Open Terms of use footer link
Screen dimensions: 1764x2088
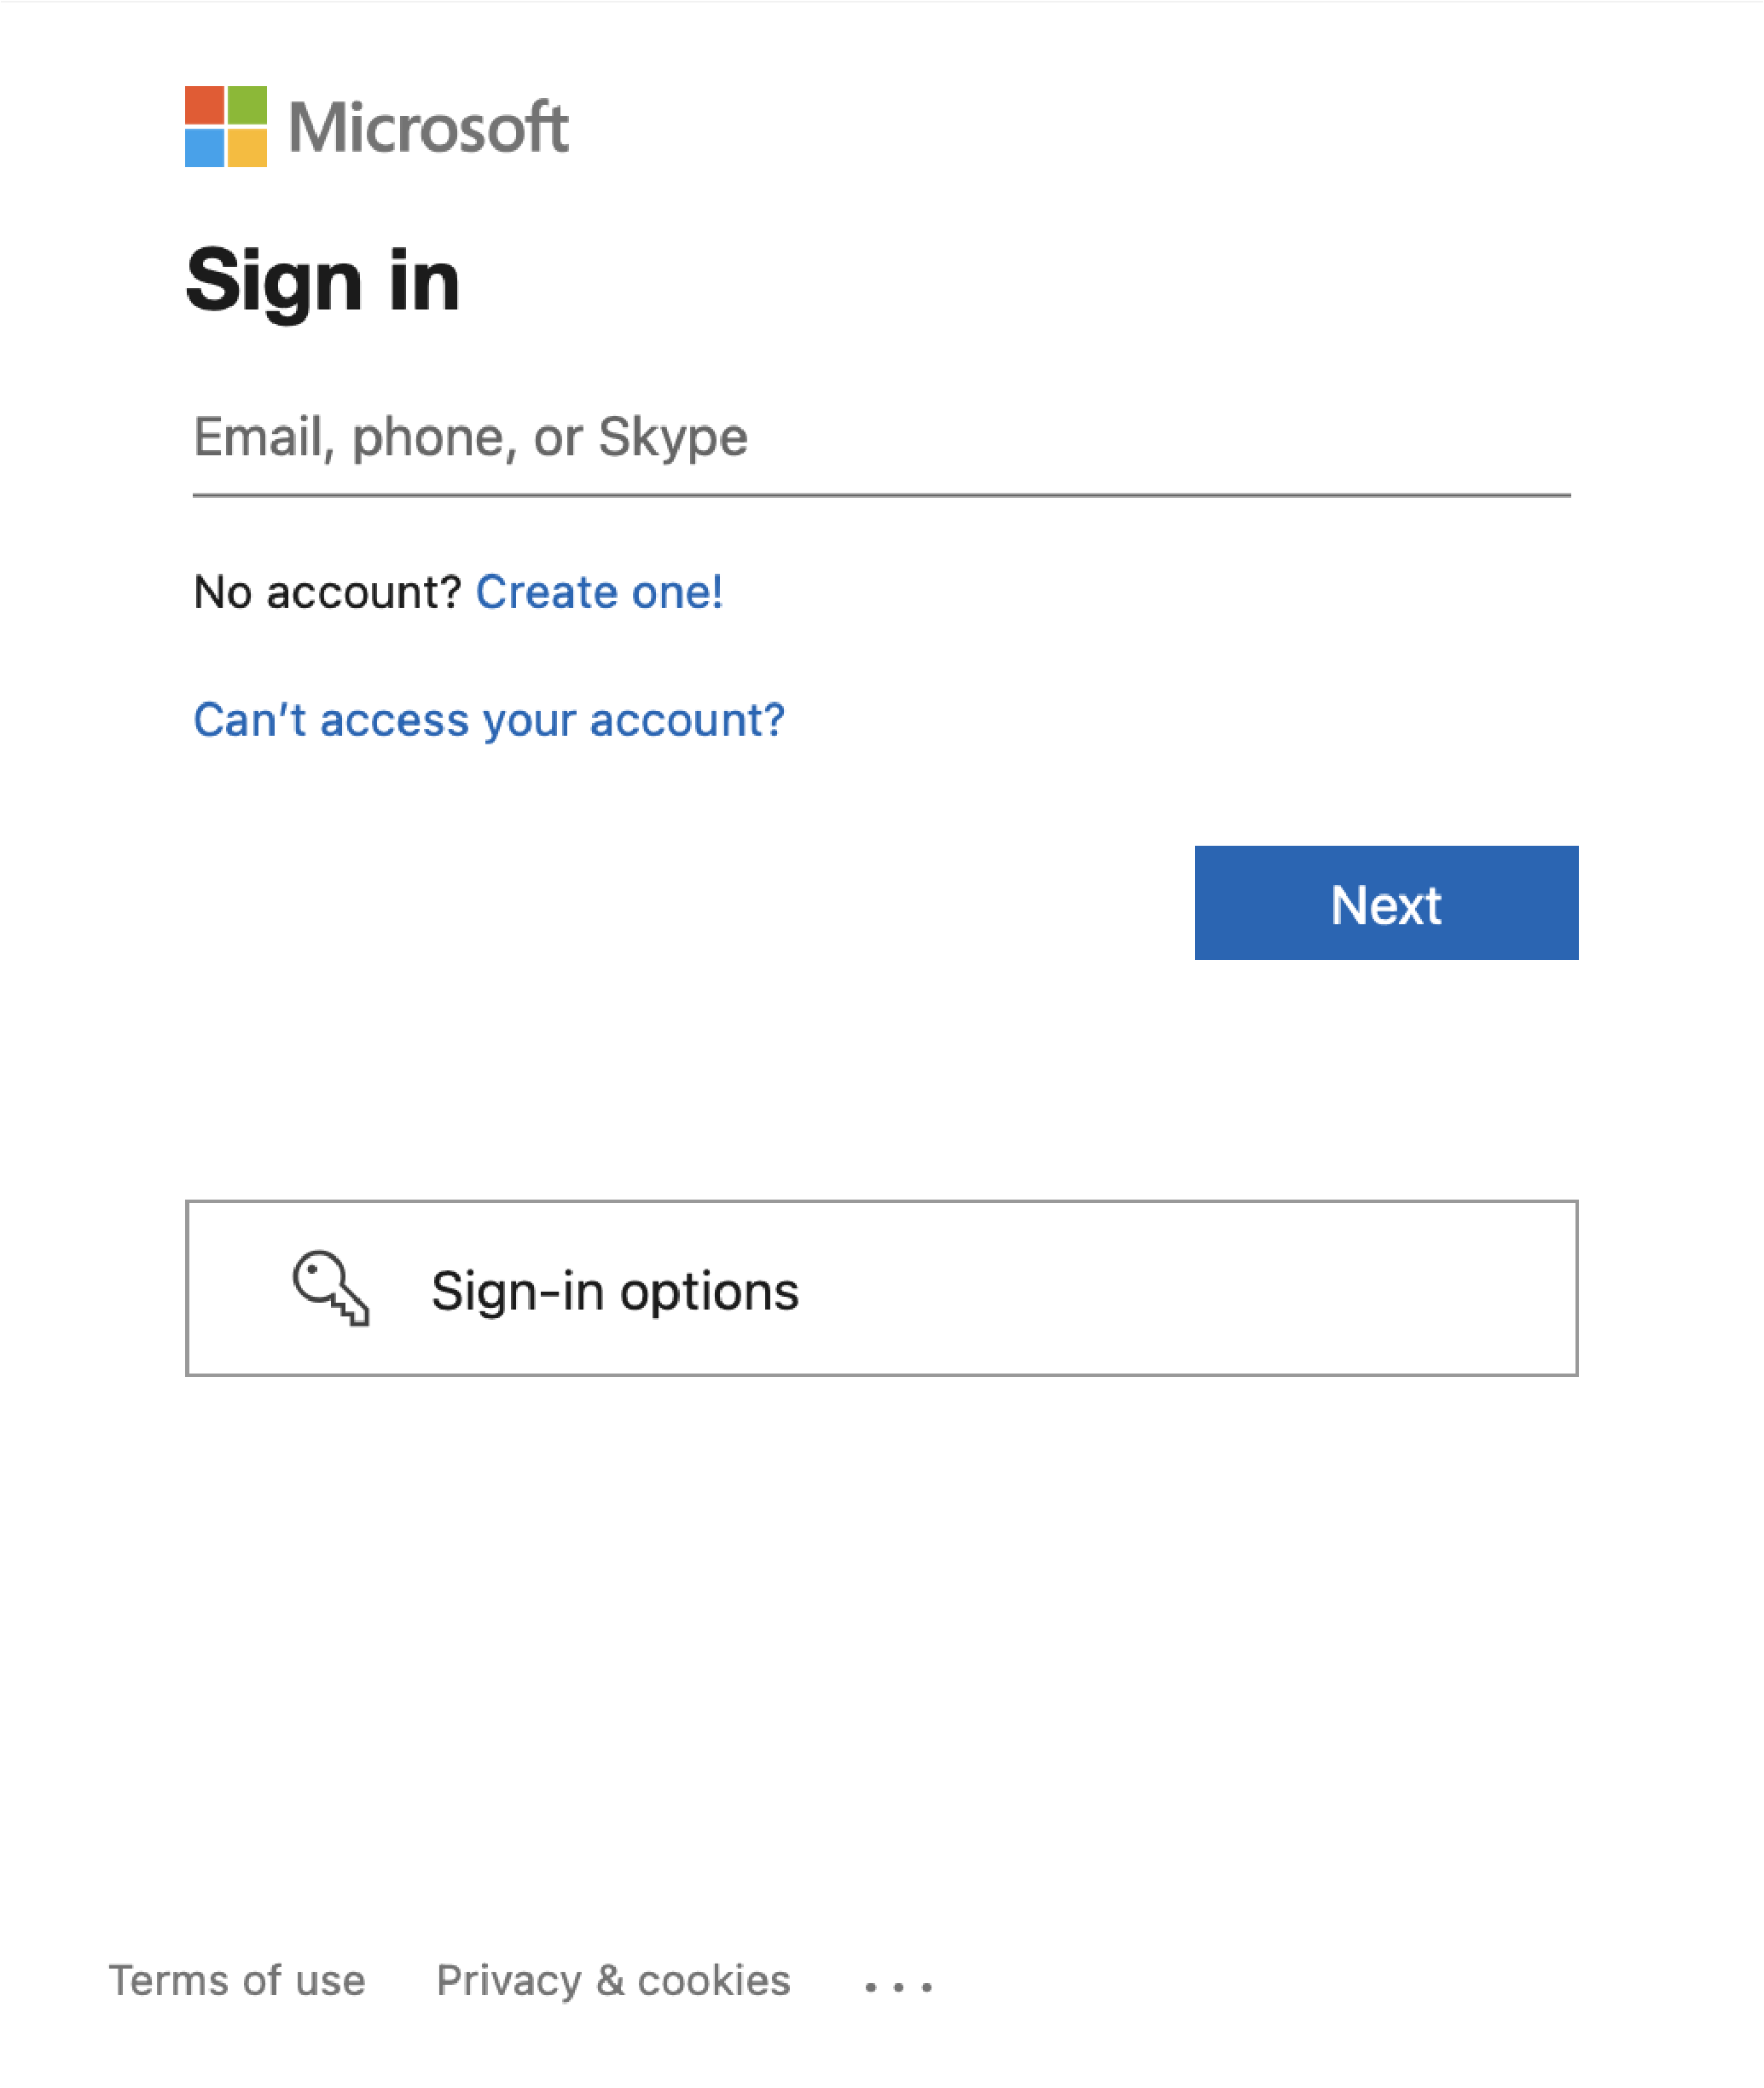point(237,1980)
